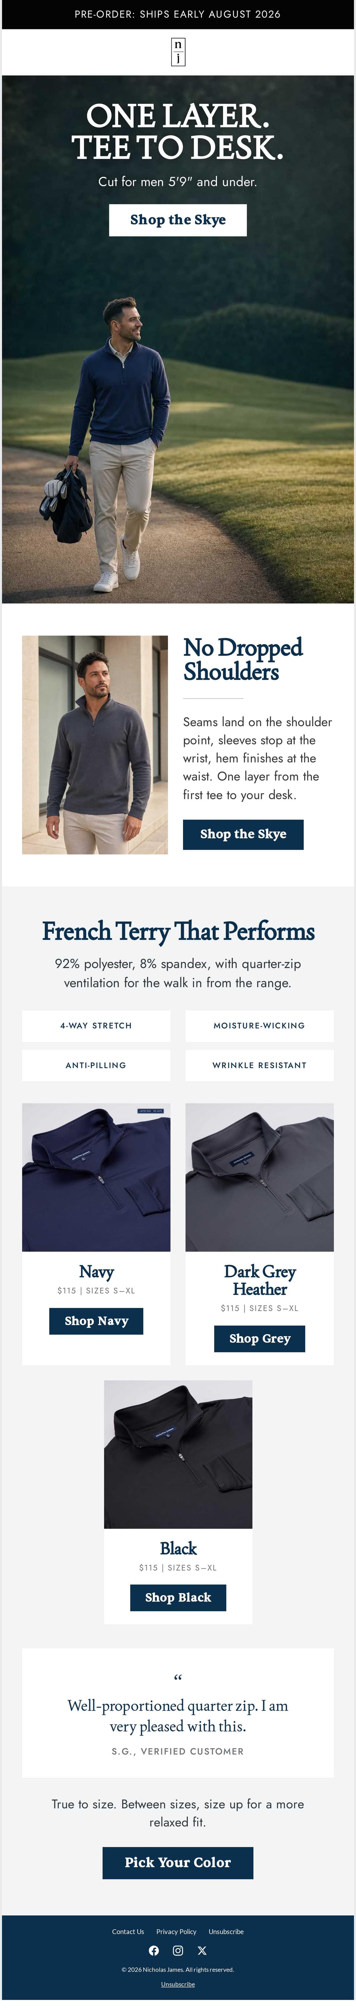
Task: Open the Instagram icon in footer
Action: click(178, 1950)
